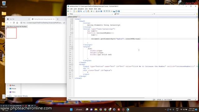Viewport: 199px width, 112px height.
Task: Click Undo icon in Komodo toolbar
Action: pyautogui.click(x=91, y=11)
